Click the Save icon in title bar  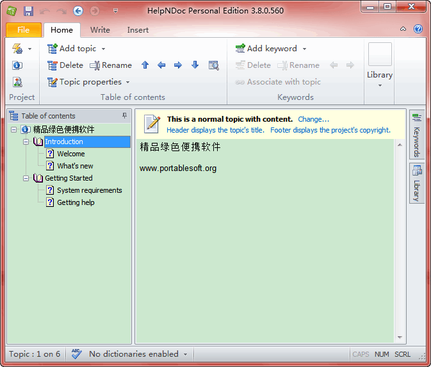point(28,11)
